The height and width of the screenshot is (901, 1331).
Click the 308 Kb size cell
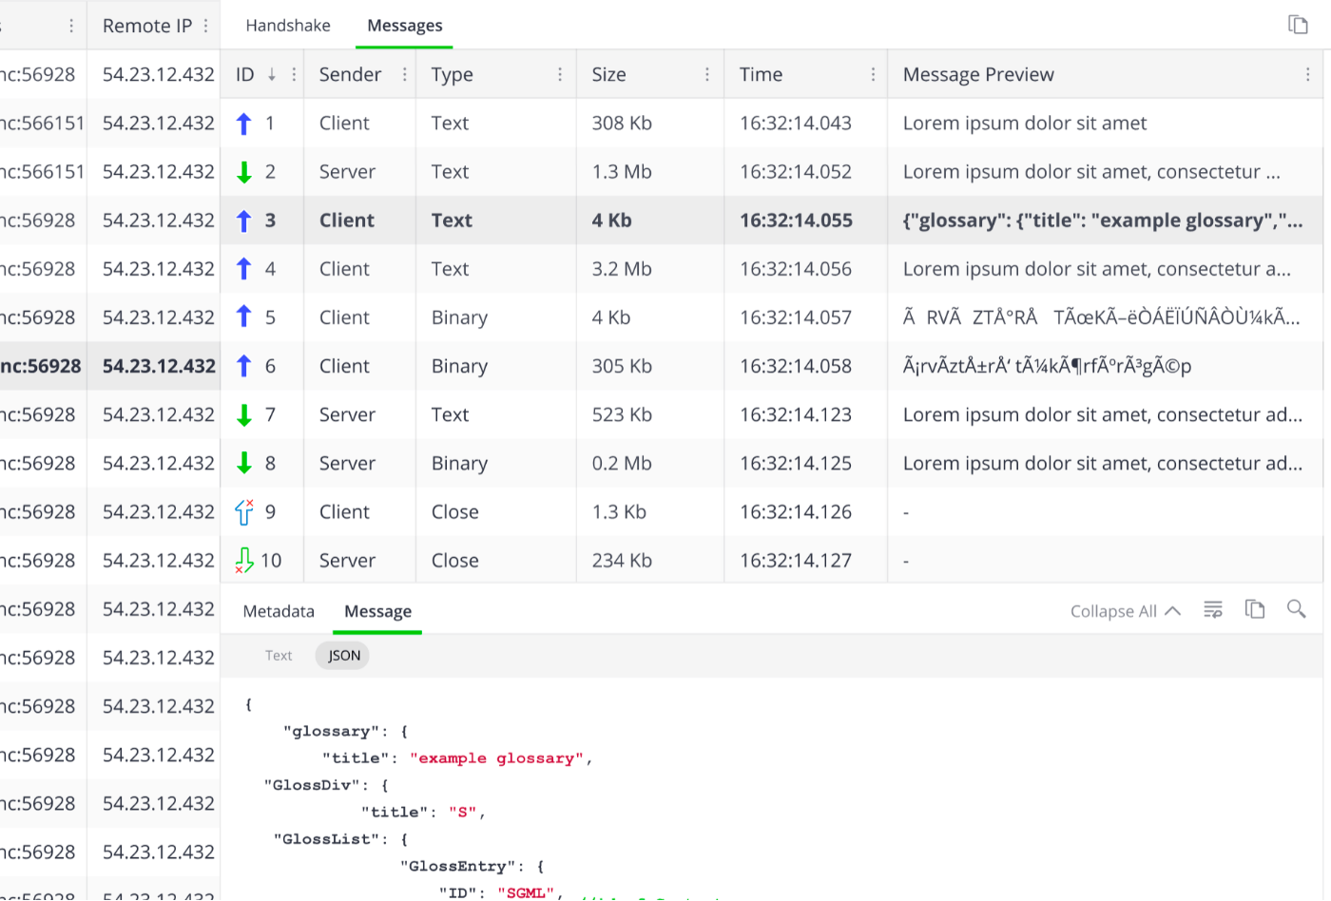(x=622, y=124)
